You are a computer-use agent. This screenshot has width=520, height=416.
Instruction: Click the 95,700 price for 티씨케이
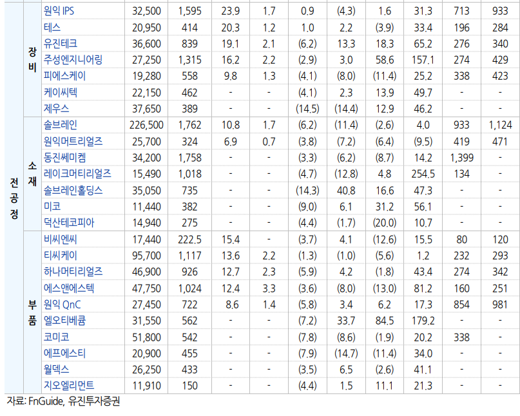coord(146,256)
